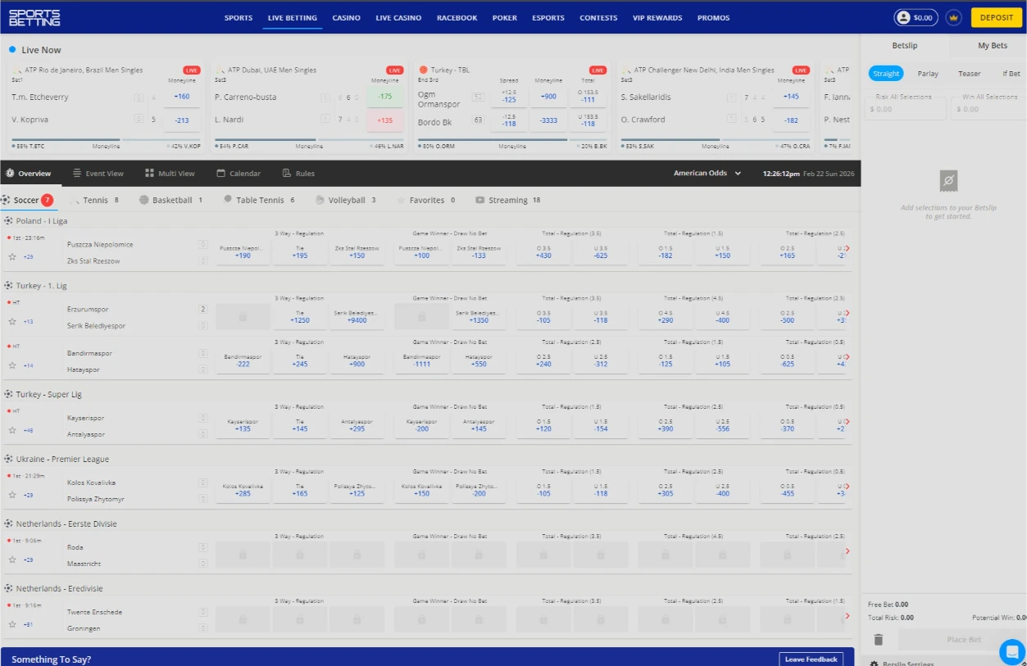
Task: Star the Kayserispor vs Antalyaspor match
Action: coord(12,430)
